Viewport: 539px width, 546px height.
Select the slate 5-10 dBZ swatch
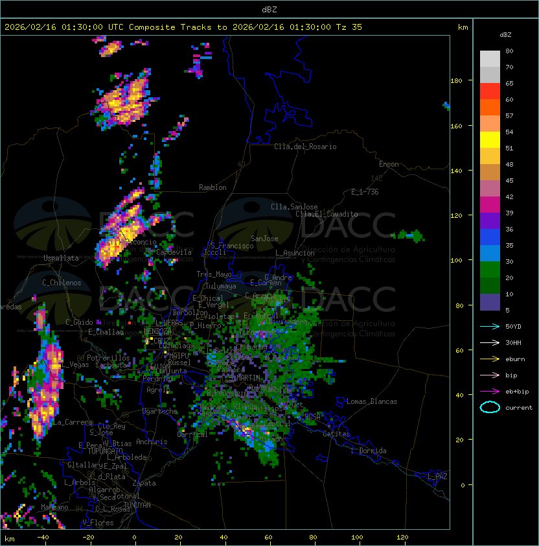coord(490,302)
